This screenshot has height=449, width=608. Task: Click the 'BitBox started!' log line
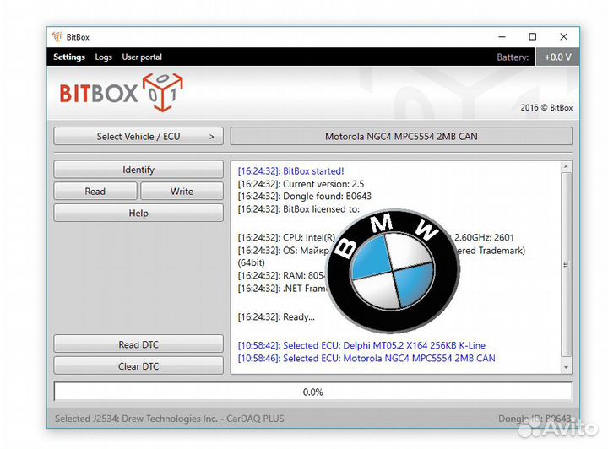tap(290, 171)
